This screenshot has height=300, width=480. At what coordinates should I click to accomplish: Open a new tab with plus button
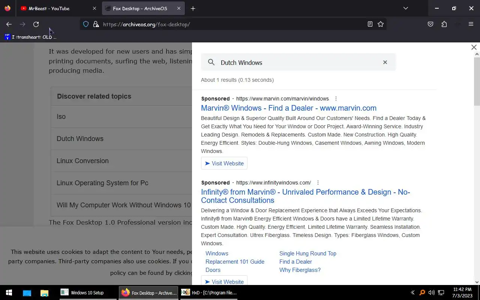(193, 8)
